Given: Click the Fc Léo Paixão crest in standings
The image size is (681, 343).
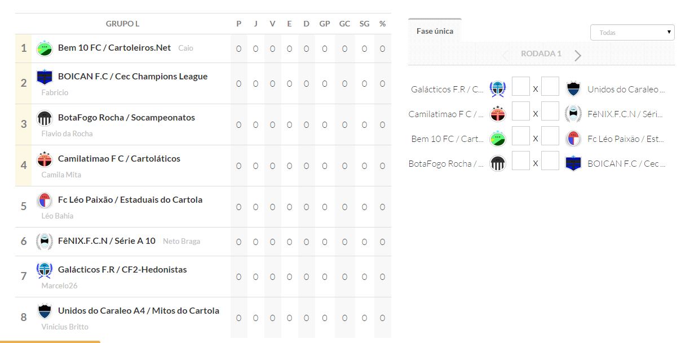Looking at the screenshot, I should (44, 200).
